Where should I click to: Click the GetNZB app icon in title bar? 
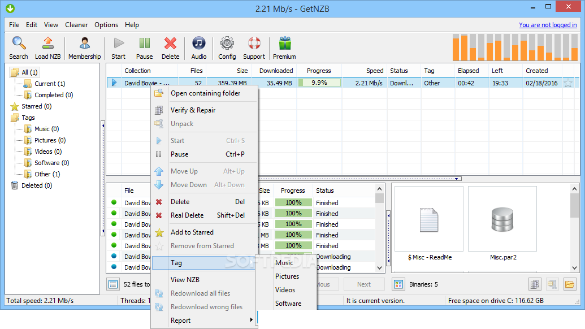(x=10, y=8)
